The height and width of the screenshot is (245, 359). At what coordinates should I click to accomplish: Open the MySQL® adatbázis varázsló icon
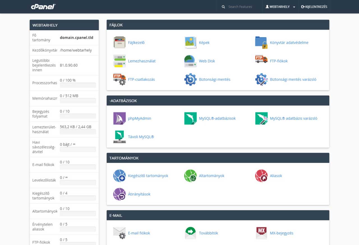click(261, 118)
